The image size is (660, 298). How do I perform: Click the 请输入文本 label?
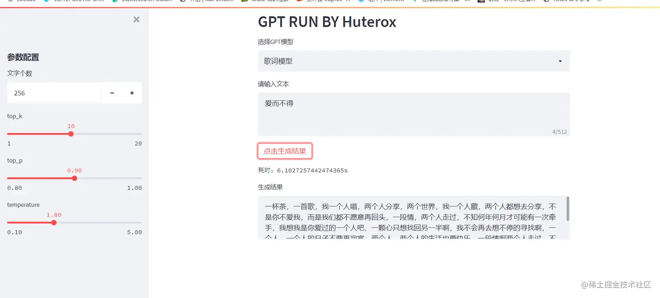click(273, 84)
